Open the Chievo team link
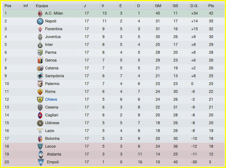The height and width of the screenshot is (168, 226). click(51, 99)
